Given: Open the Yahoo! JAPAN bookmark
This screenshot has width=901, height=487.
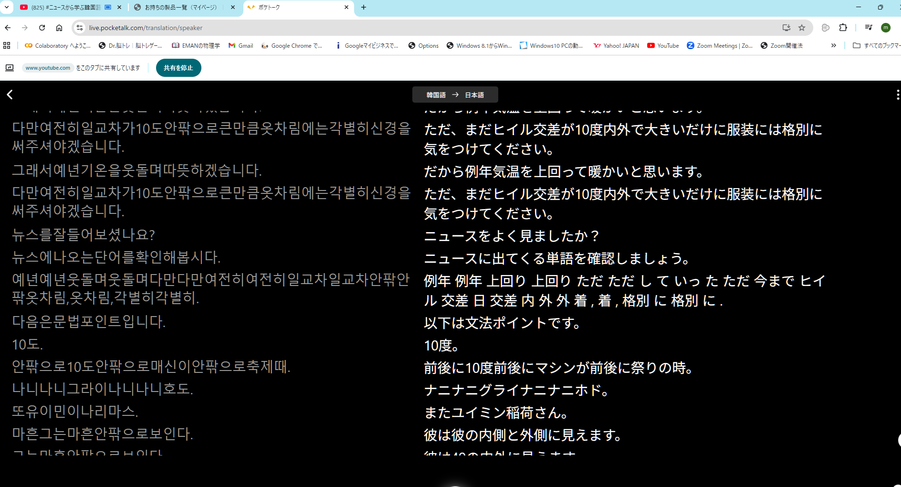Looking at the screenshot, I should coord(616,45).
